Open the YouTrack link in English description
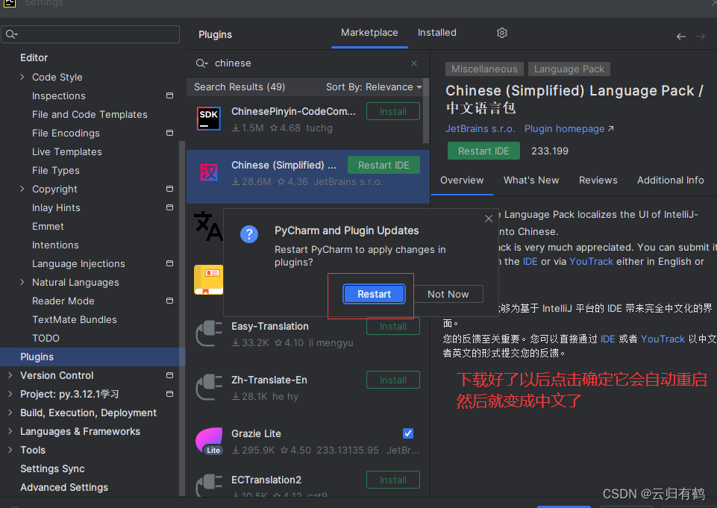The height and width of the screenshot is (508, 717). point(591,262)
